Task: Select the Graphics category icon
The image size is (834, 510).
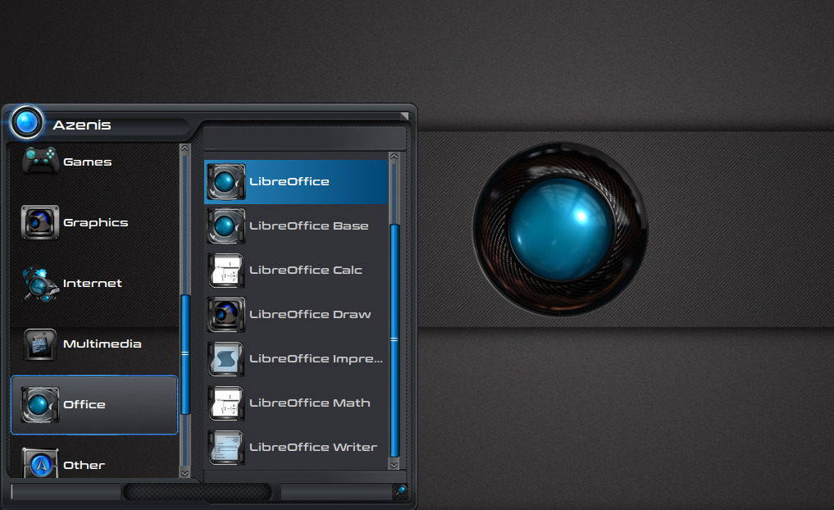Action: point(39,222)
